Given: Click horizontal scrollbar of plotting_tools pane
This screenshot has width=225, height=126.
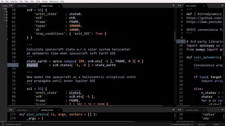Looking at the screenshot, I should [x=71, y=121].
